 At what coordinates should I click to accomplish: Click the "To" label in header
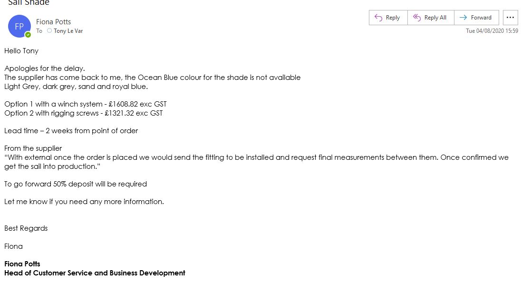pyautogui.click(x=39, y=31)
